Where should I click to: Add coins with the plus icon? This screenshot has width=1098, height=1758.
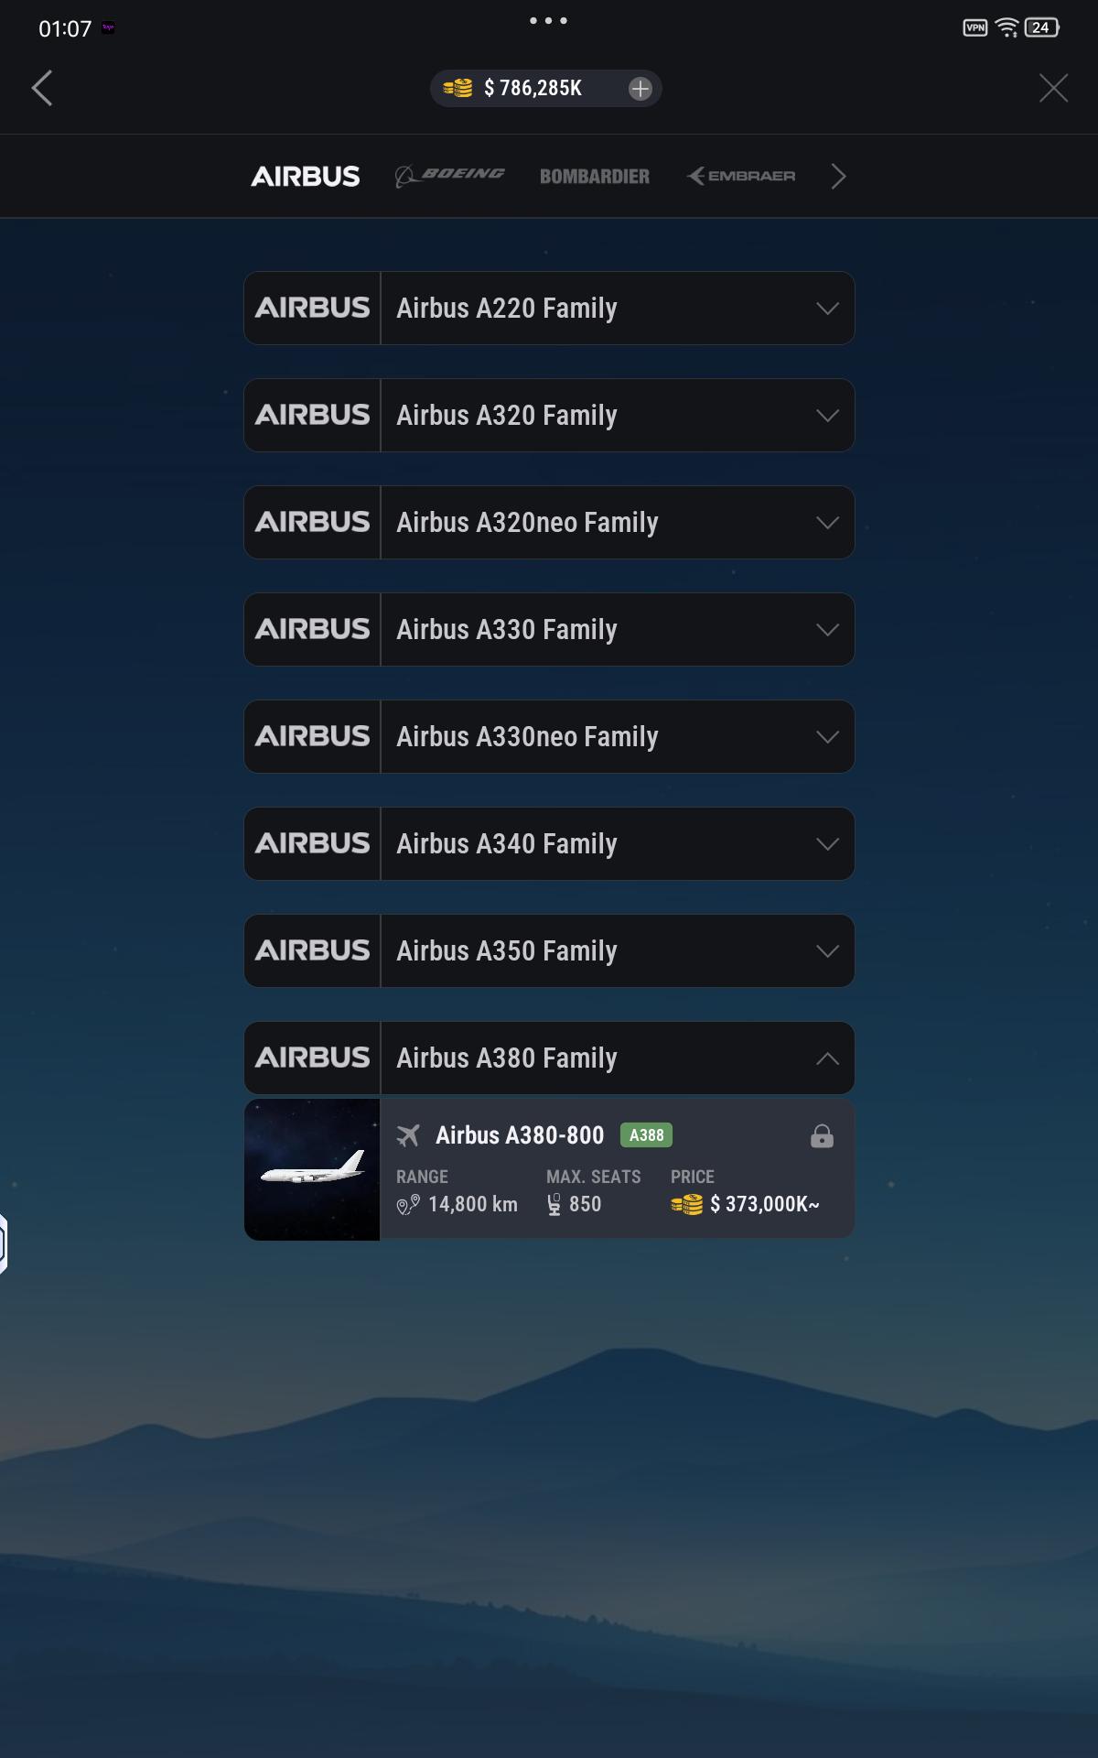pyautogui.click(x=640, y=88)
